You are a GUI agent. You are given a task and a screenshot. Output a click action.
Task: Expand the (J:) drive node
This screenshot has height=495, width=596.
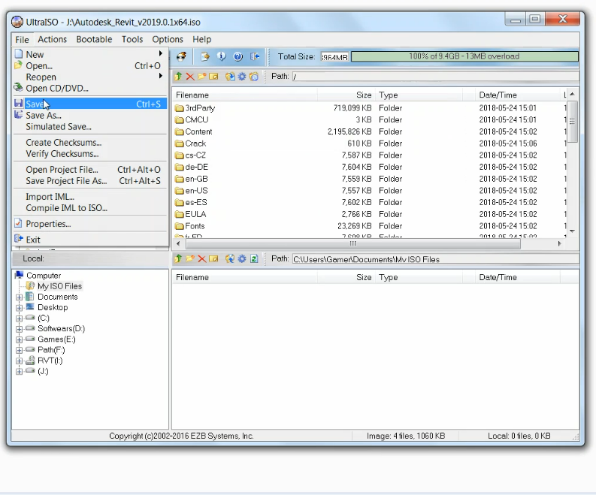pos(19,372)
